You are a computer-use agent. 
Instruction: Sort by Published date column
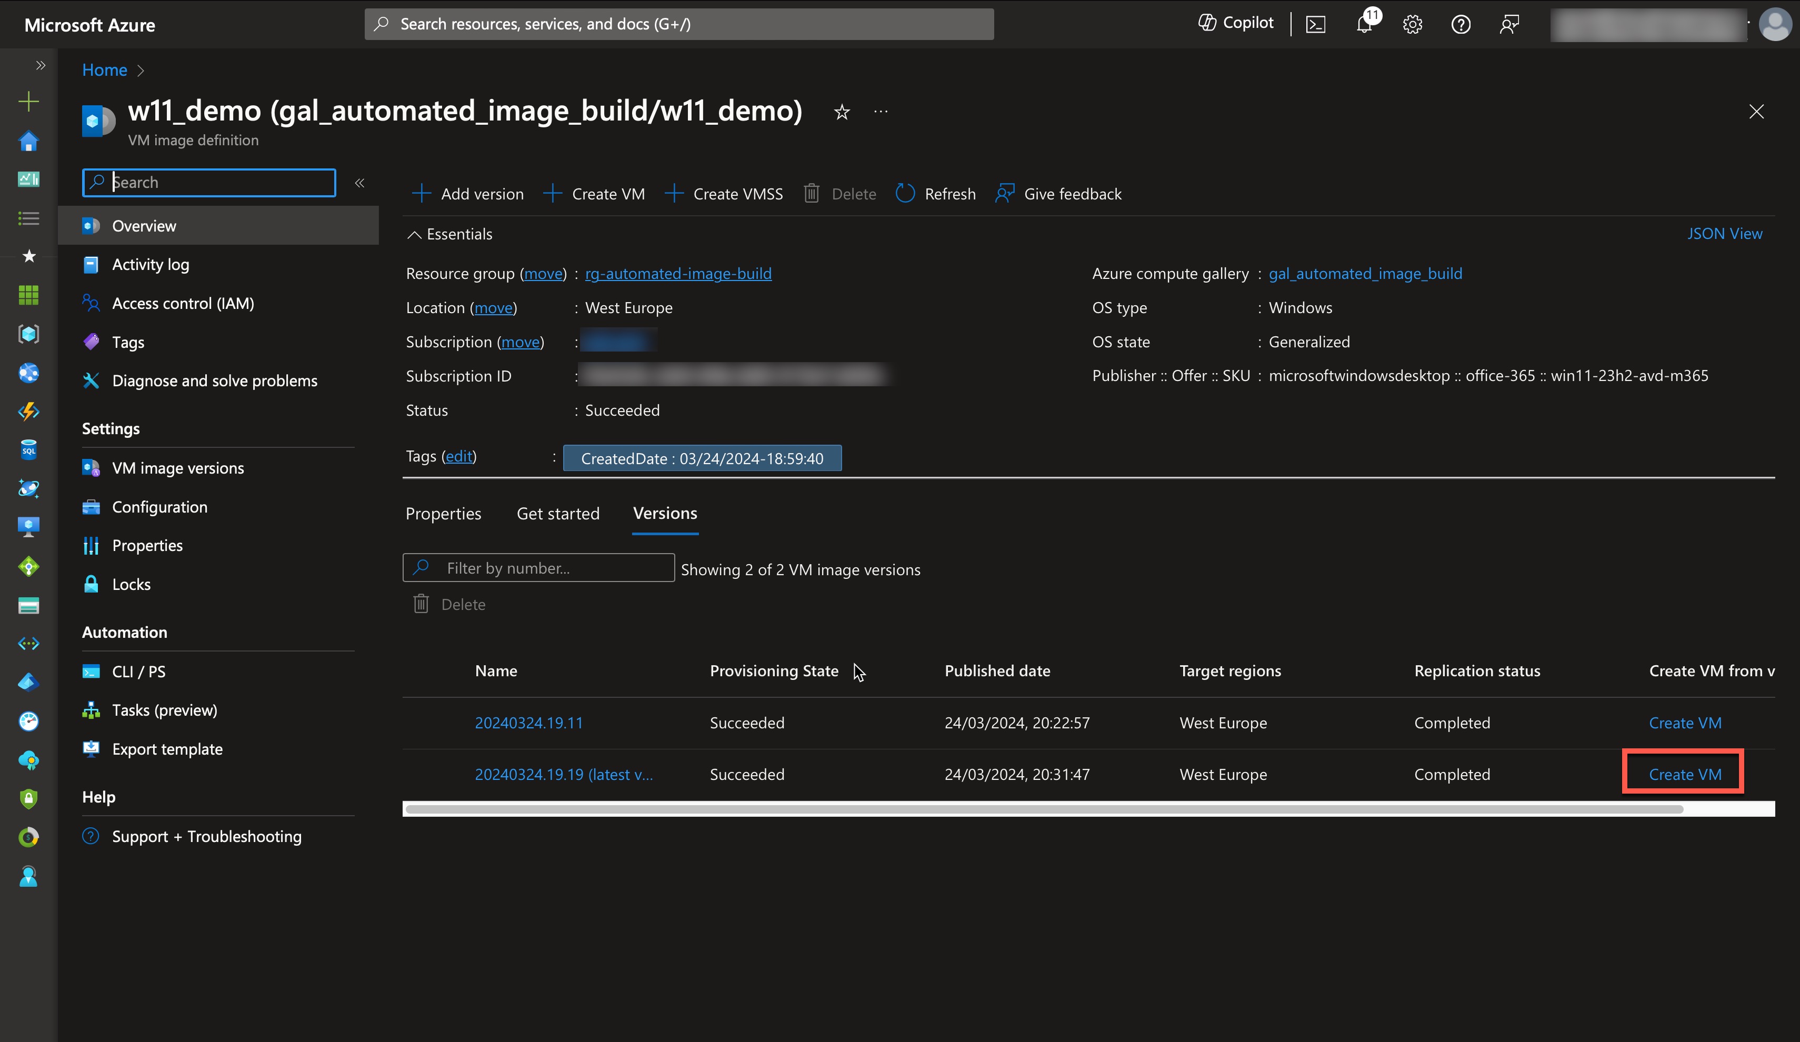pos(997,670)
